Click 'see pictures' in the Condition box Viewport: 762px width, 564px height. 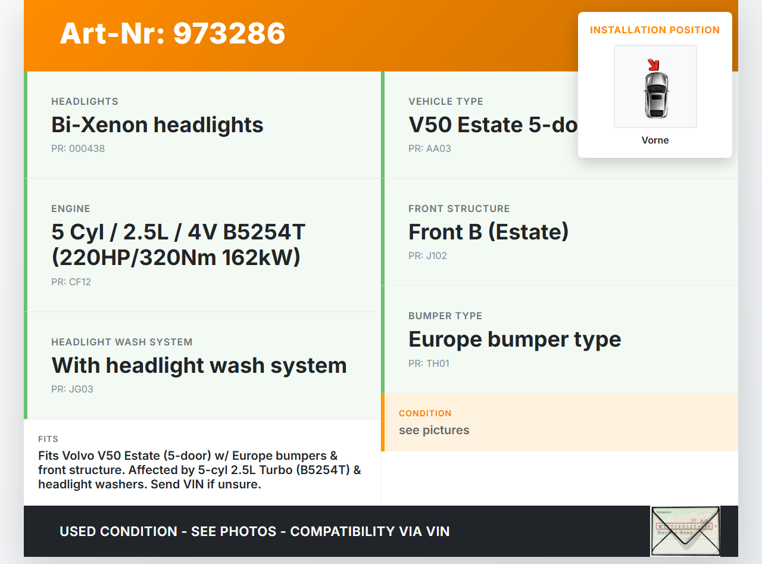pos(434,430)
